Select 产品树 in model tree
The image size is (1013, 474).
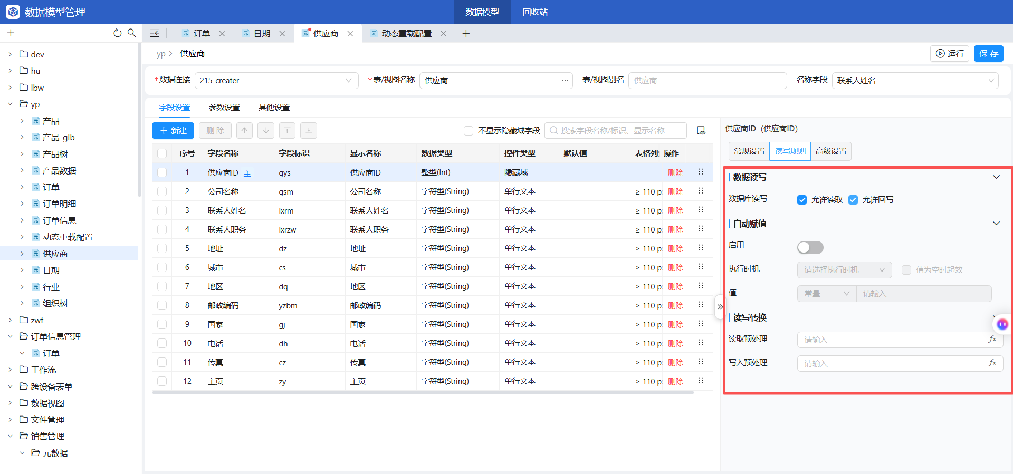(55, 154)
